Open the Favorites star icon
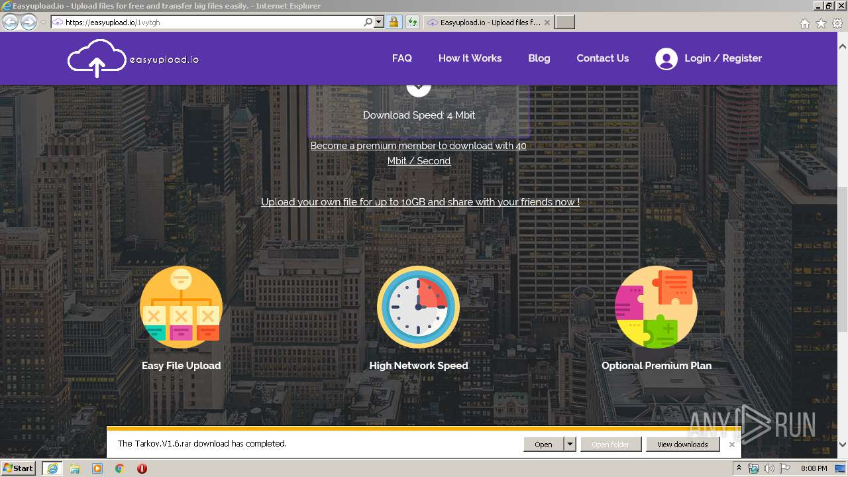 (x=821, y=23)
